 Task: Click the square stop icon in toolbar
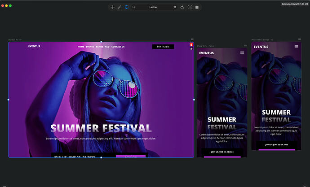[x=197, y=7]
